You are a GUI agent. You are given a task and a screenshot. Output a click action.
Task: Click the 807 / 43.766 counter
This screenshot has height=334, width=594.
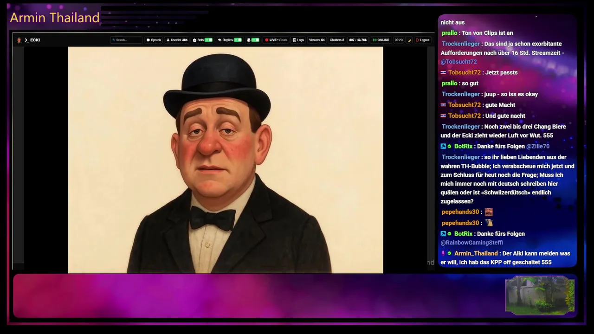[x=358, y=40]
